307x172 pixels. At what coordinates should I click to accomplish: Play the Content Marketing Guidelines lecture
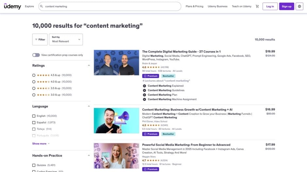pyautogui.click(x=144, y=90)
